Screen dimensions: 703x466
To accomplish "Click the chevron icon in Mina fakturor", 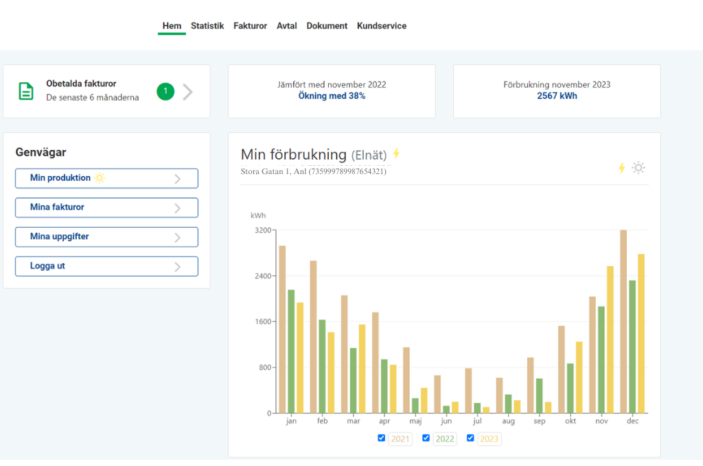I will pyautogui.click(x=177, y=208).
